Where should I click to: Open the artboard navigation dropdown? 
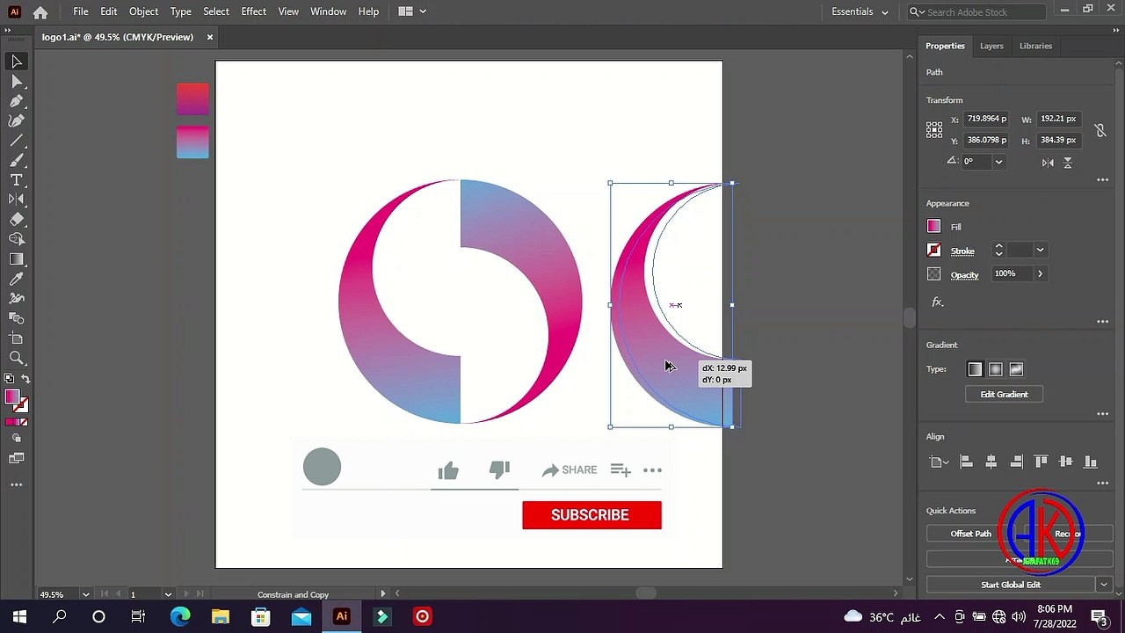(x=168, y=594)
